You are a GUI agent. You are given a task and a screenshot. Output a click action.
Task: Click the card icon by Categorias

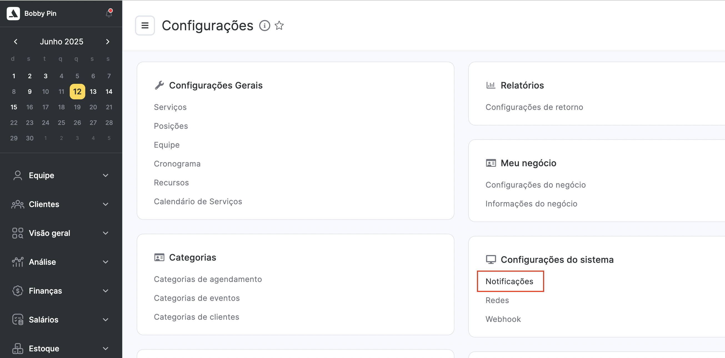coord(159,257)
